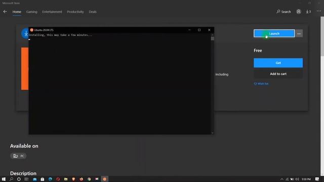Click the terminal scrollbar down arrow

pyautogui.click(x=213, y=133)
